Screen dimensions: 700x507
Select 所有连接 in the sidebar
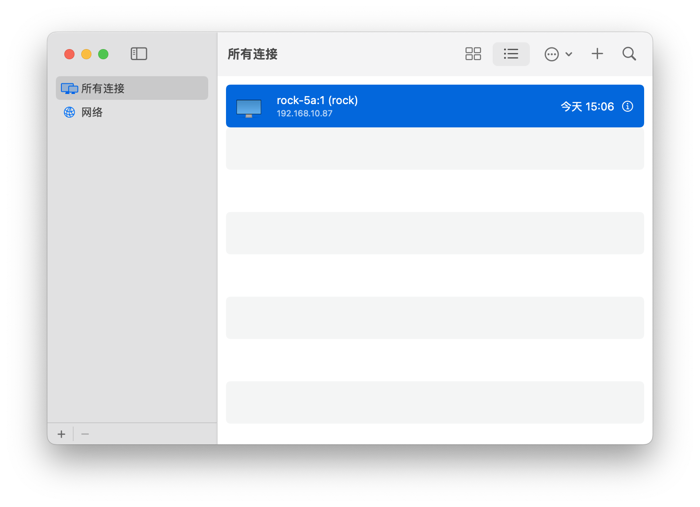pos(103,88)
